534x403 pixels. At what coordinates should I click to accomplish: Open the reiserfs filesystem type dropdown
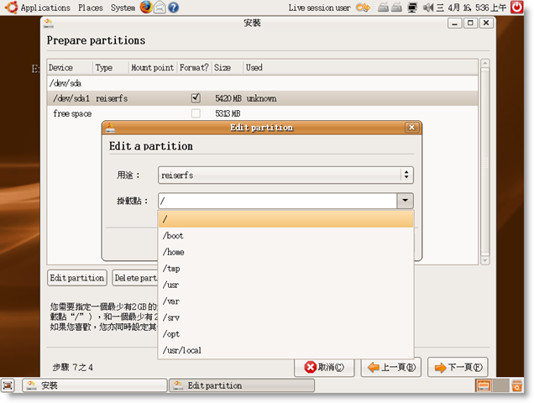[285, 175]
